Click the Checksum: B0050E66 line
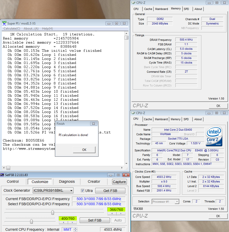This screenshot has height=232, width=229. [x=23, y=140]
